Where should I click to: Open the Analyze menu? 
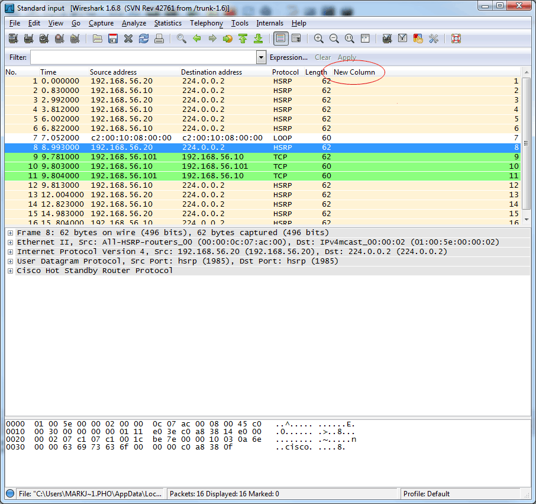[134, 23]
